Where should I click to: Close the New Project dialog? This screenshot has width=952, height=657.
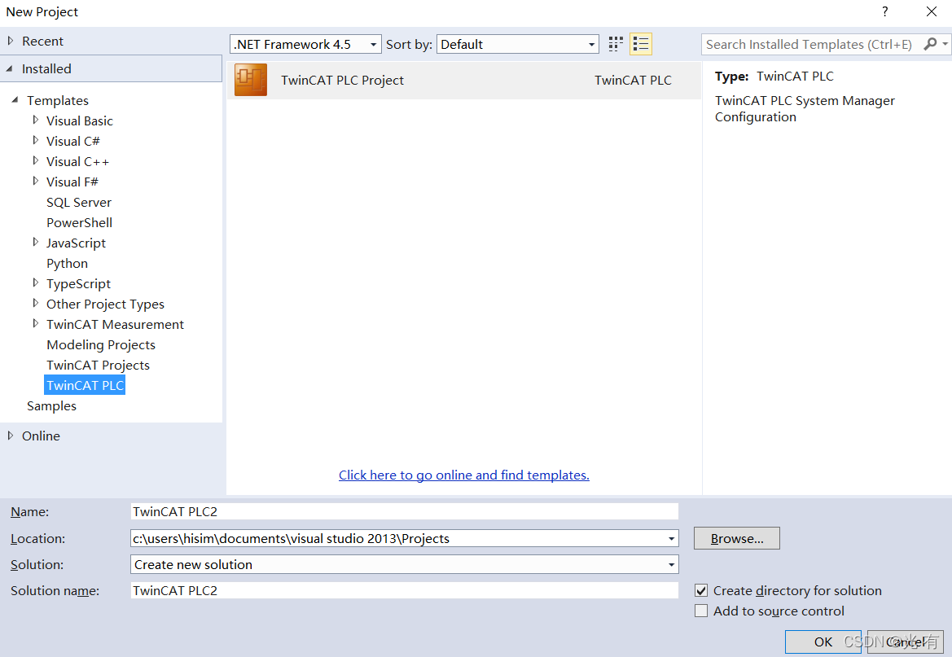tap(932, 11)
